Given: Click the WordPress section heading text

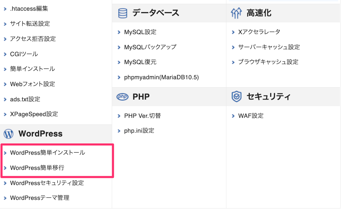Looking at the screenshot, I should [x=40, y=134].
